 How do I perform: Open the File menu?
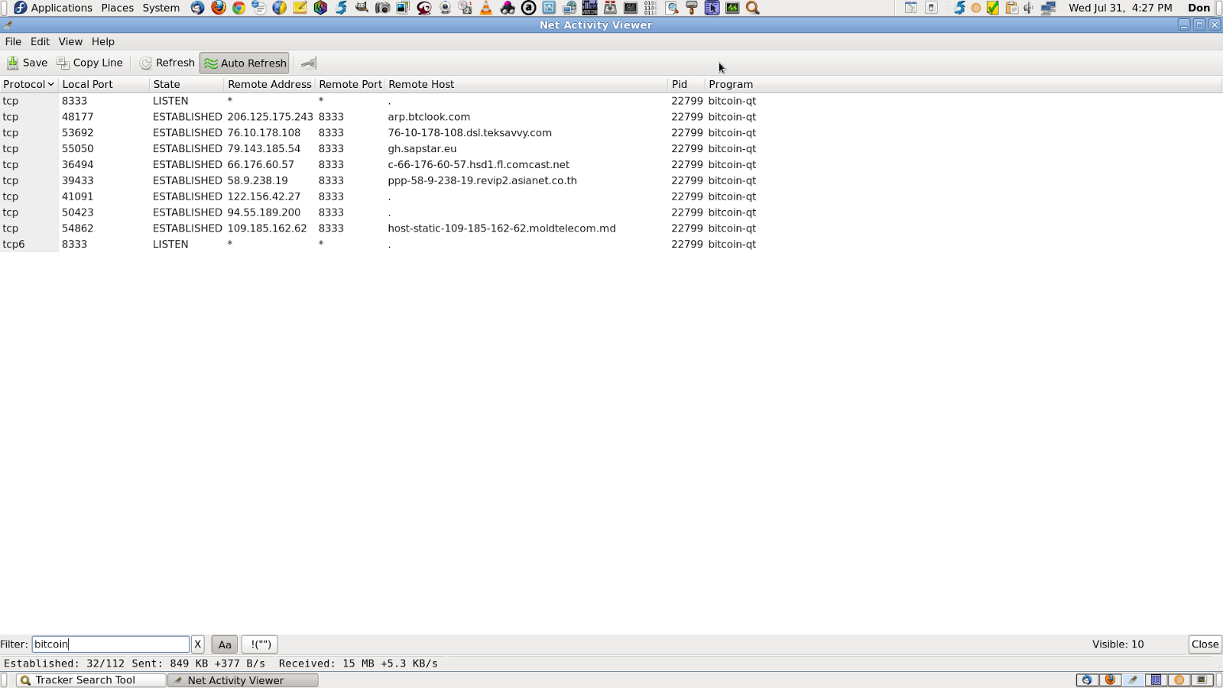click(x=13, y=41)
